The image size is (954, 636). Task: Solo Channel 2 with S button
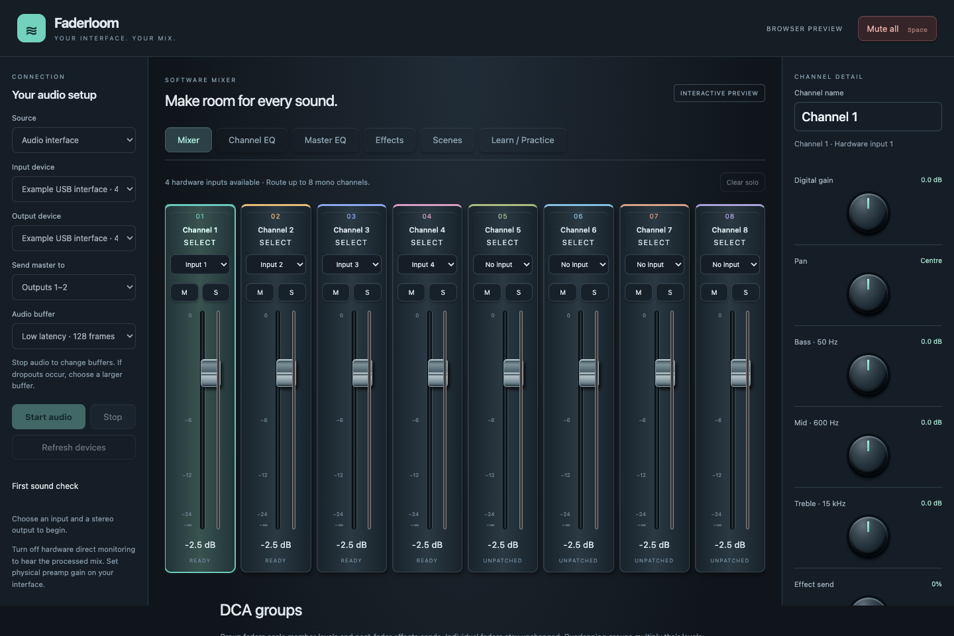(x=291, y=292)
